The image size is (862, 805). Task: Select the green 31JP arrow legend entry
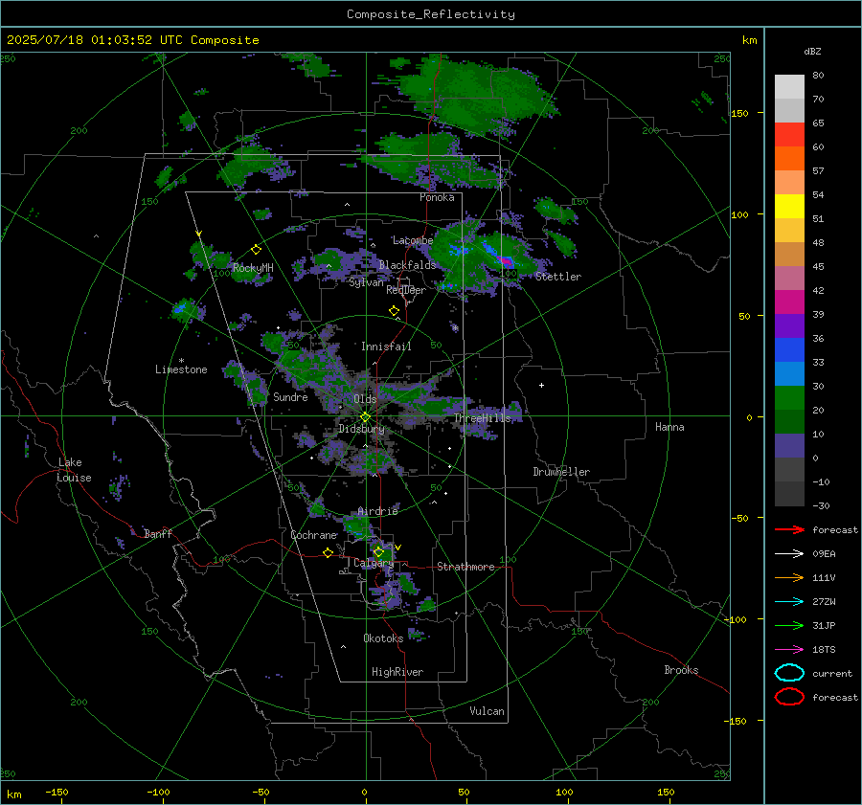click(x=789, y=625)
